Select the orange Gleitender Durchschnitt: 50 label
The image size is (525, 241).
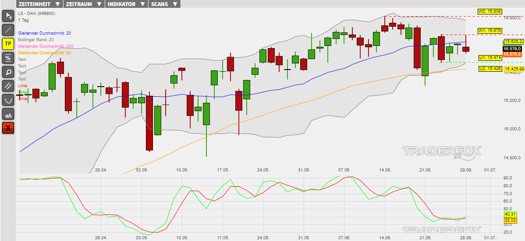pos(44,53)
